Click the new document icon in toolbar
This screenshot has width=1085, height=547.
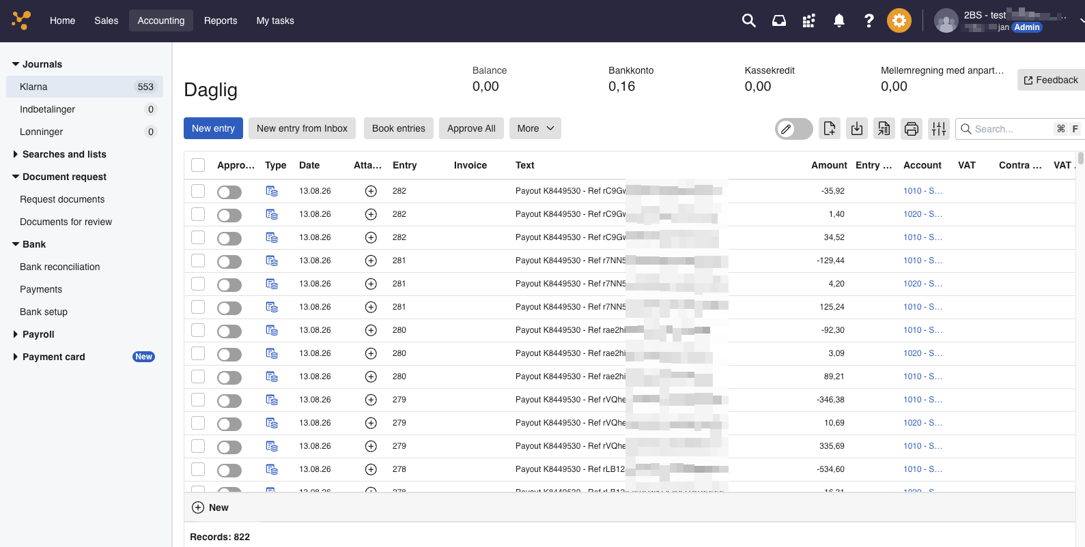coord(829,128)
